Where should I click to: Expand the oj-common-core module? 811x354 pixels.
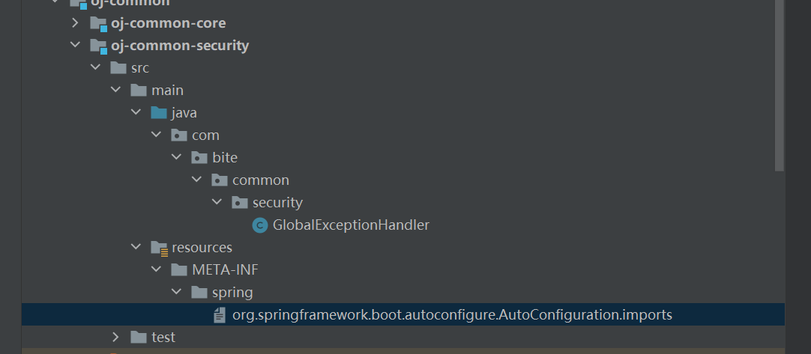click(75, 22)
